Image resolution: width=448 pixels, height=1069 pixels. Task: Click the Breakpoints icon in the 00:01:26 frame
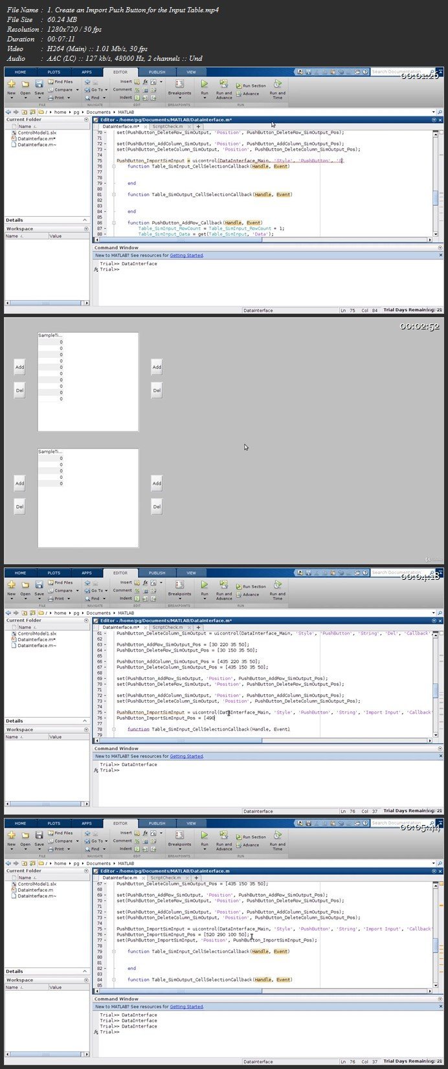179,83
